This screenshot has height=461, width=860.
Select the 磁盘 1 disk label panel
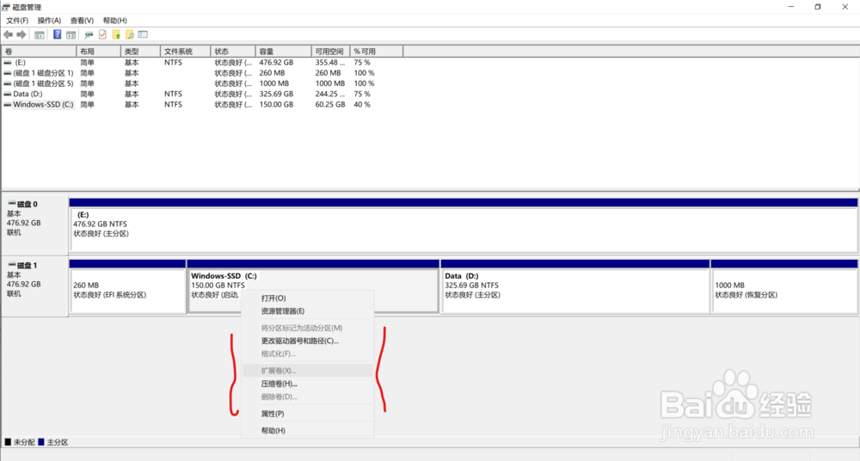click(34, 286)
